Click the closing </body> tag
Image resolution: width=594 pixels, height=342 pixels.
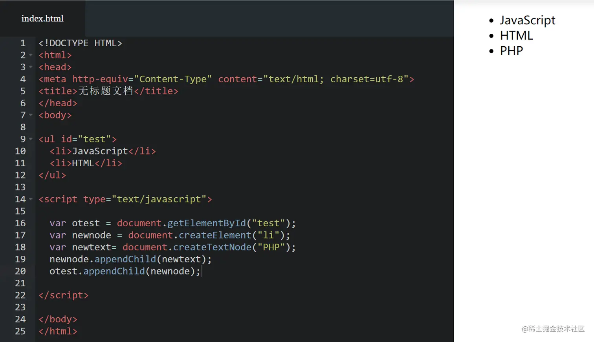click(x=58, y=319)
